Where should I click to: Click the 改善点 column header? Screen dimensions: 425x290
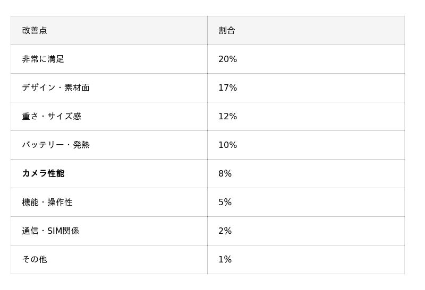[35, 31]
